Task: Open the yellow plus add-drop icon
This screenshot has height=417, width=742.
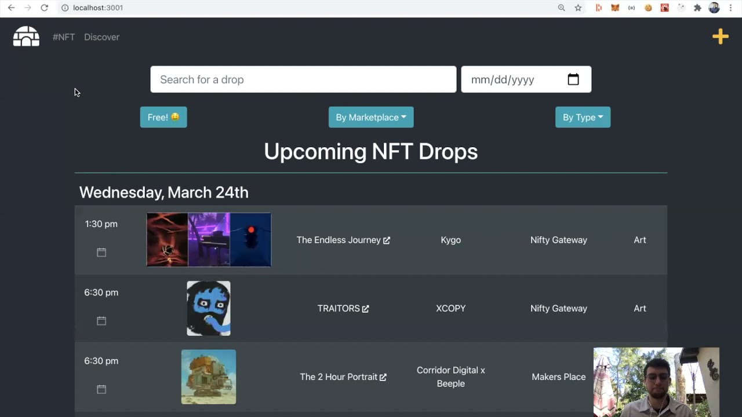Action: pyautogui.click(x=721, y=36)
